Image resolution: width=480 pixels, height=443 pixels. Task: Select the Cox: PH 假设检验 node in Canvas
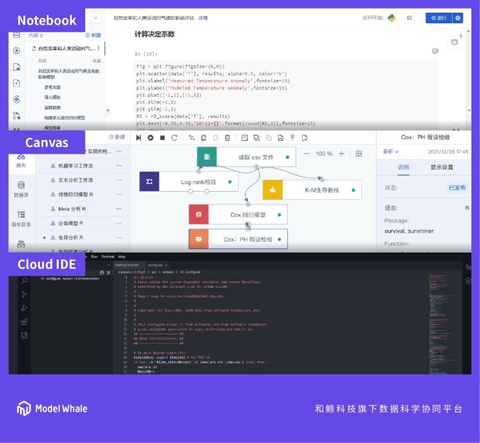238,239
